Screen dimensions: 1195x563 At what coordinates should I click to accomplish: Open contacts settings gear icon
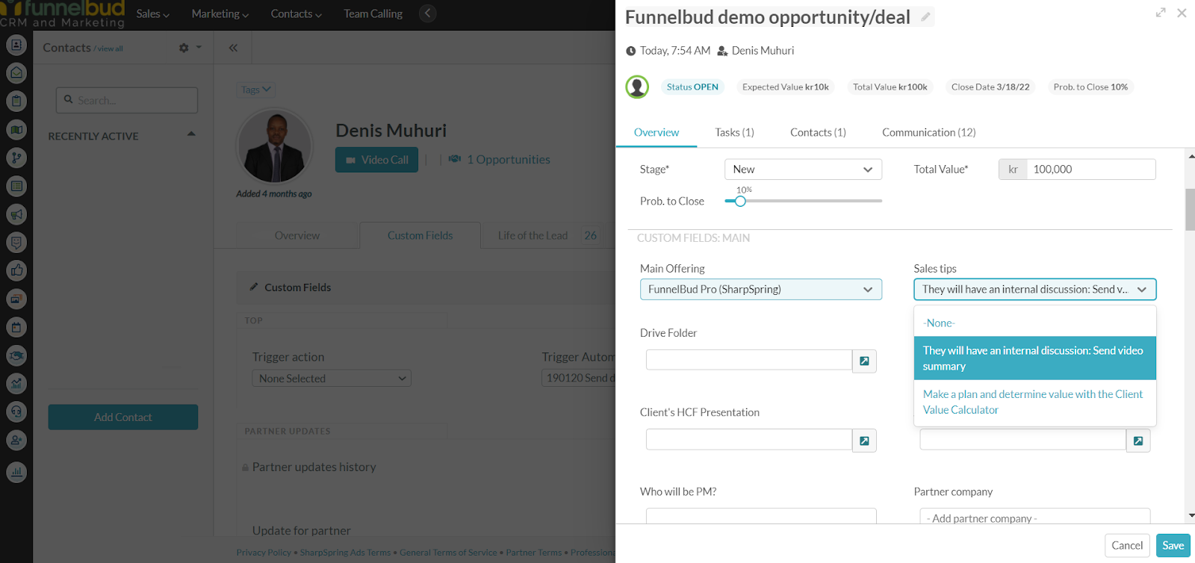click(184, 48)
